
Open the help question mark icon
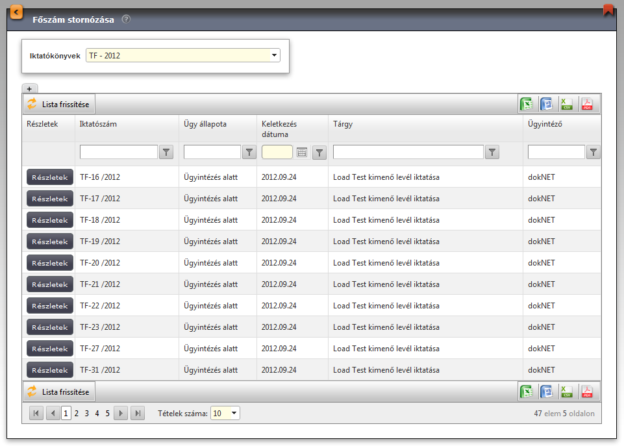pyautogui.click(x=126, y=19)
